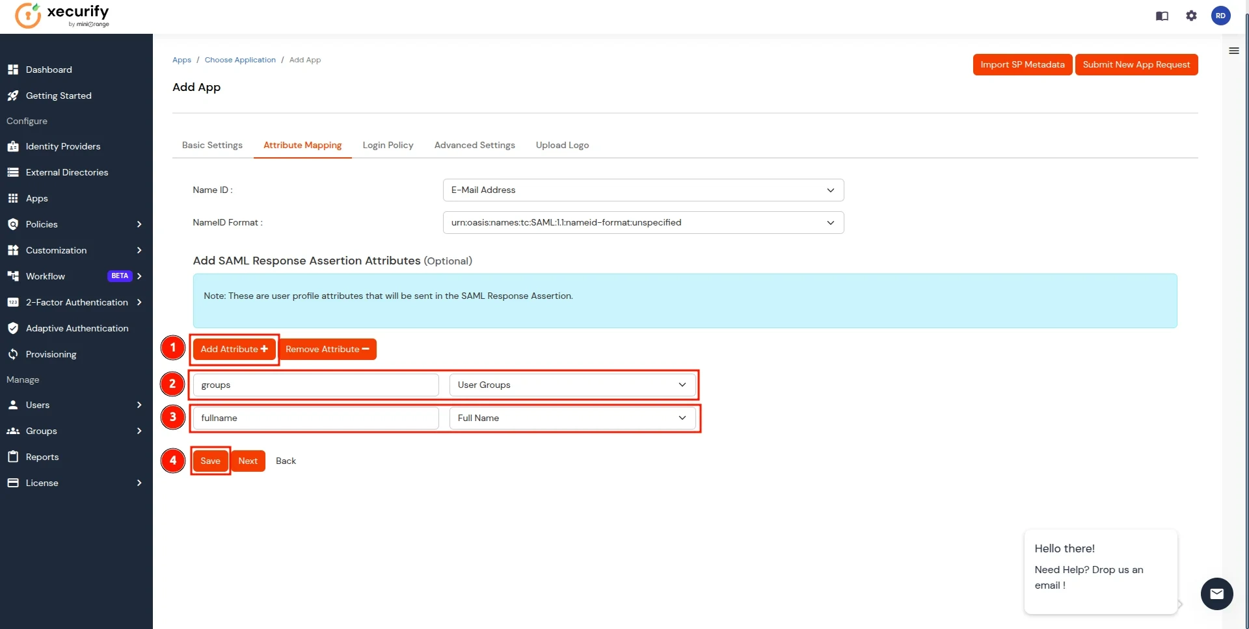Screen dimensions: 1249x629
Task: Expand the Workflow sidebar section
Action: pyautogui.click(x=139, y=276)
